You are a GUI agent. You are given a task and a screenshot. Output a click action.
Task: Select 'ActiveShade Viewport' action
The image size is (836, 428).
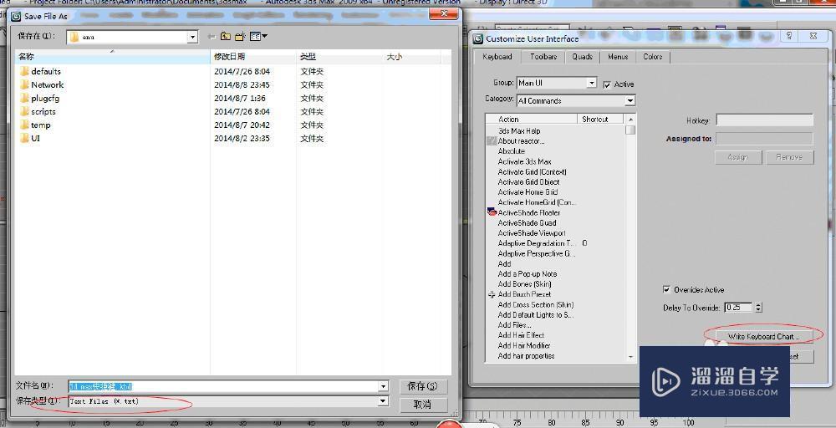(532, 233)
